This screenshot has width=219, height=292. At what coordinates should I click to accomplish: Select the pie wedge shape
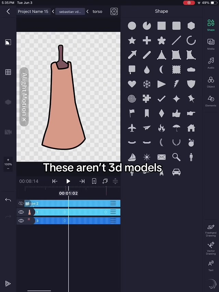pyautogui.click(x=147, y=26)
